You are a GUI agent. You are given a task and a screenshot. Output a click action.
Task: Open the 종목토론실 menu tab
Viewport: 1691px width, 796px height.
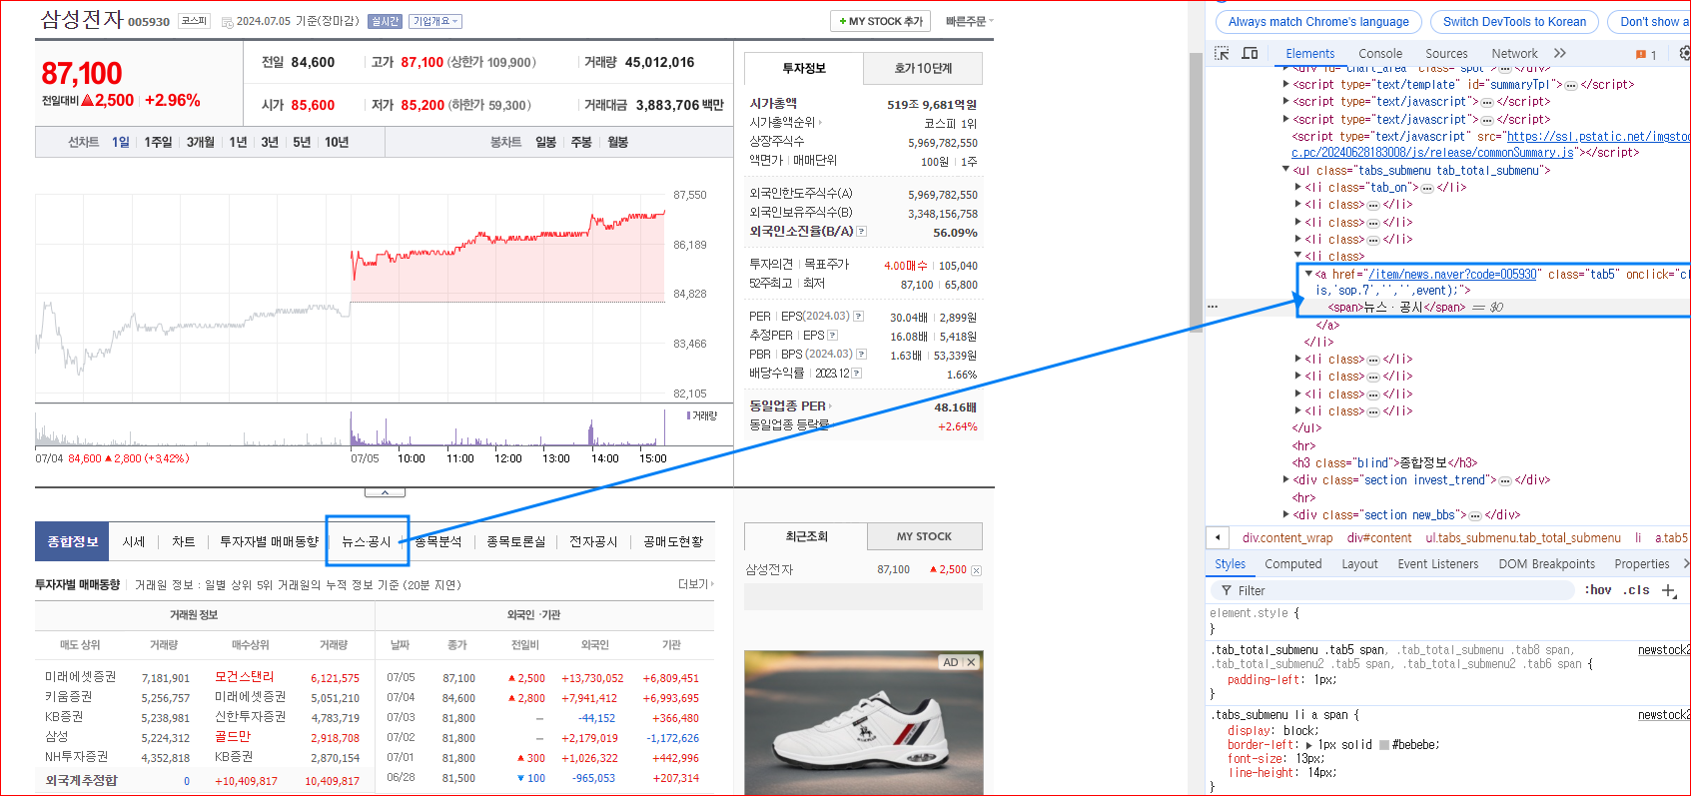pyautogui.click(x=516, y=541)
